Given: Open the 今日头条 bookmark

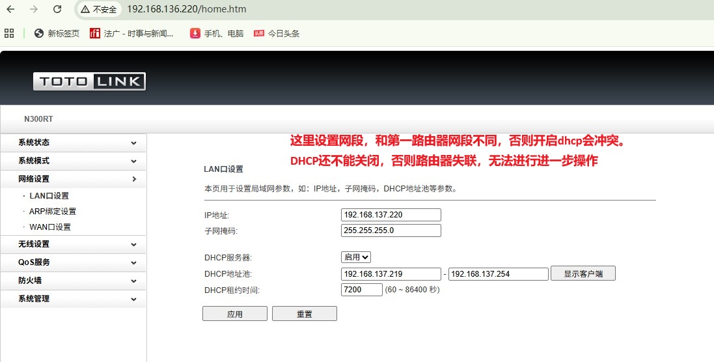Looking at the screenshot, I should 277,33.
